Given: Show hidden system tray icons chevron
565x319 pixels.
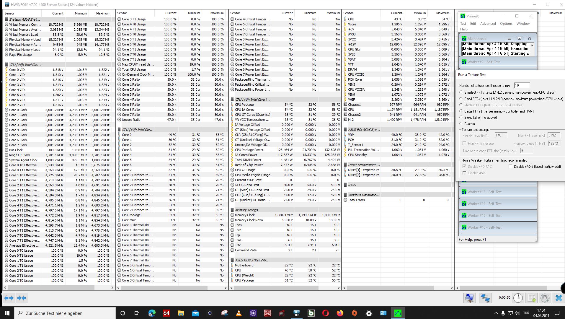Looking at the screenshot, I should pos(496,313).
